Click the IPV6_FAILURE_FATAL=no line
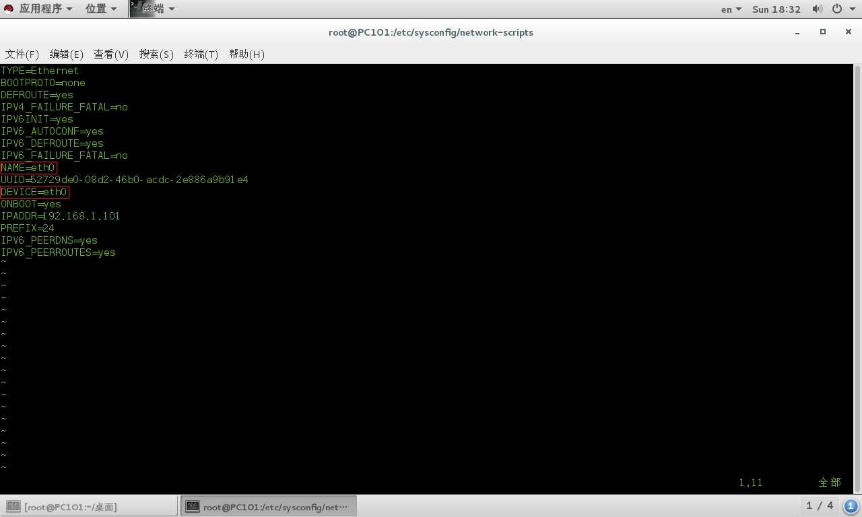The height and width of the screenshot is (517, 862). pos(64,156)
